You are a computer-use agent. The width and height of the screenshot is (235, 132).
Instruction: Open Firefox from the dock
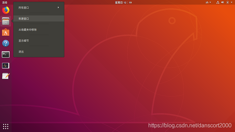pos(6,10)
